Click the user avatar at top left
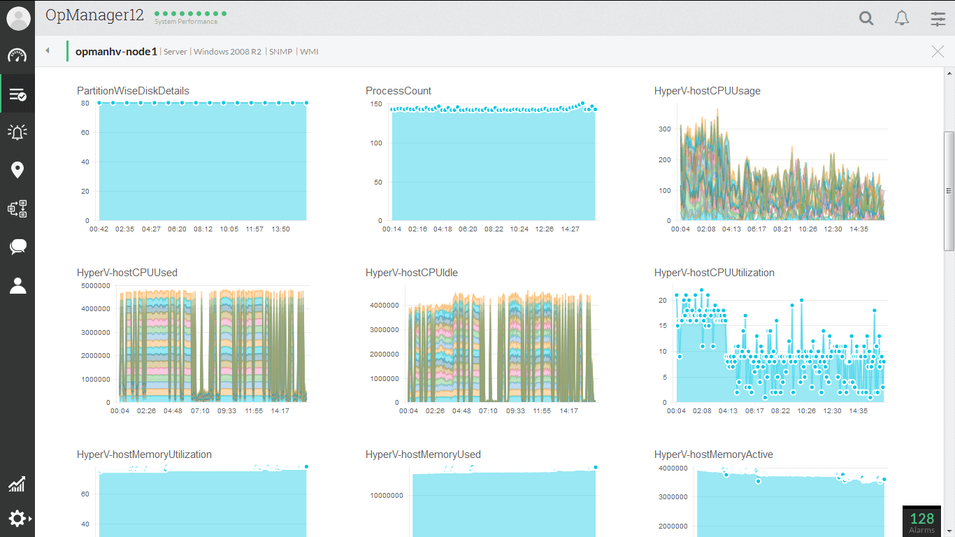This screenshot has width=955, height=537. tap(18, 18)
